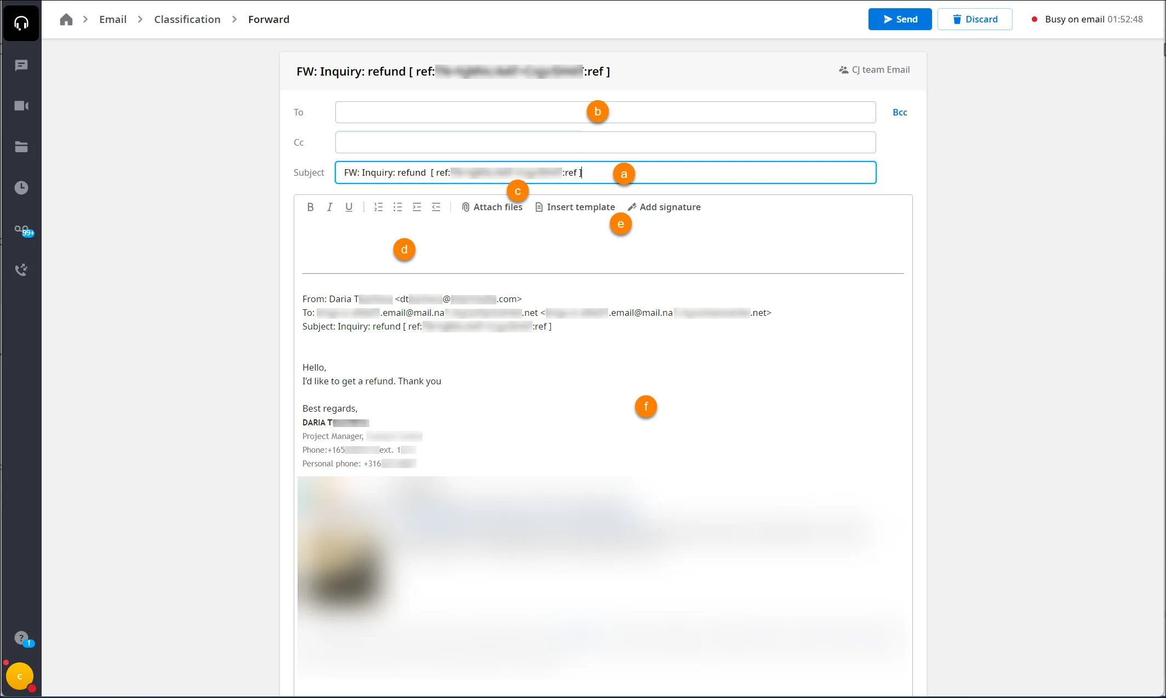
Task: Open the folder sidebar icon
Action: click(x=21, y=147)
